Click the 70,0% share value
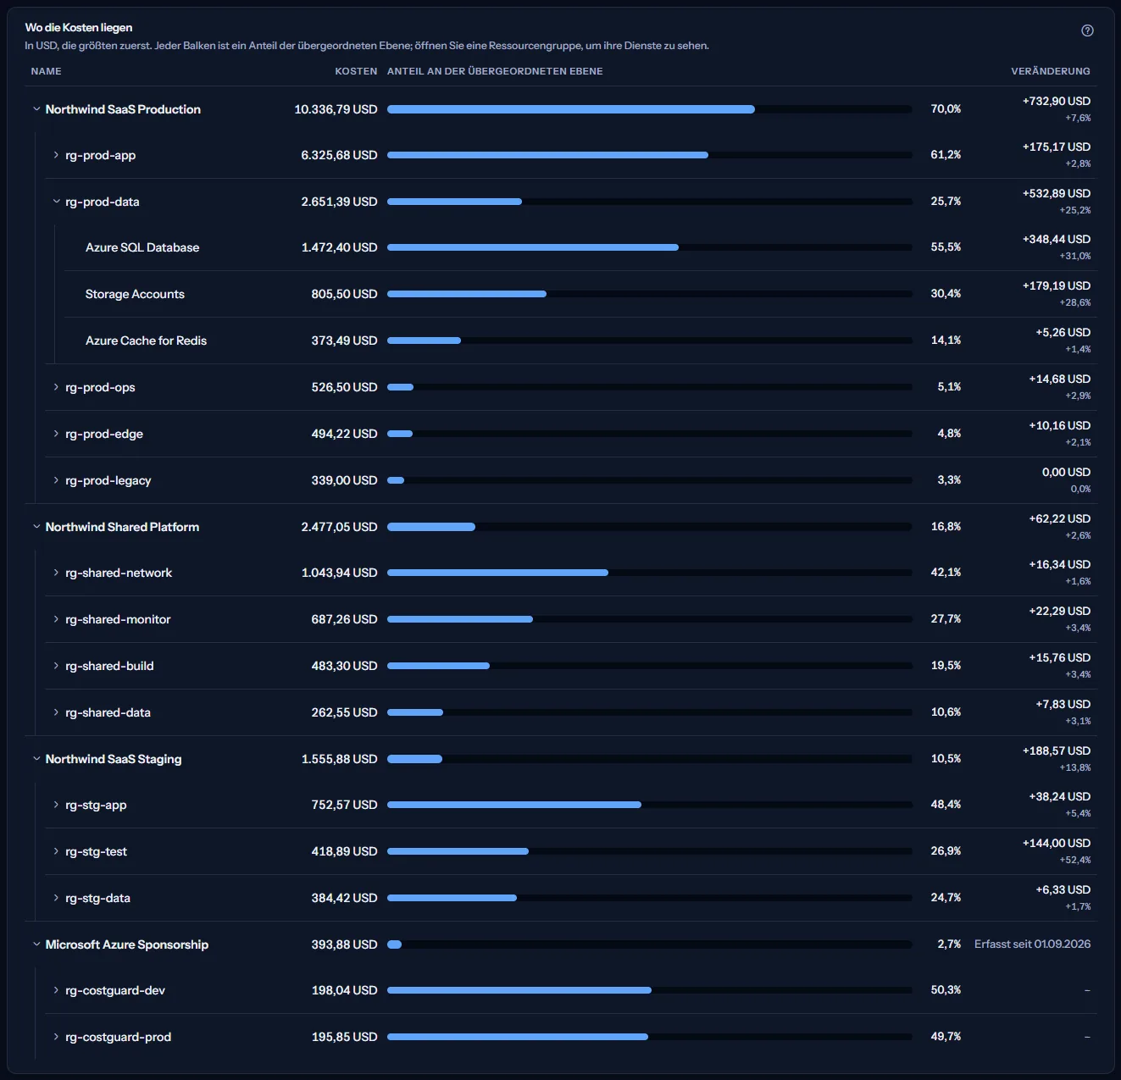 946,109
